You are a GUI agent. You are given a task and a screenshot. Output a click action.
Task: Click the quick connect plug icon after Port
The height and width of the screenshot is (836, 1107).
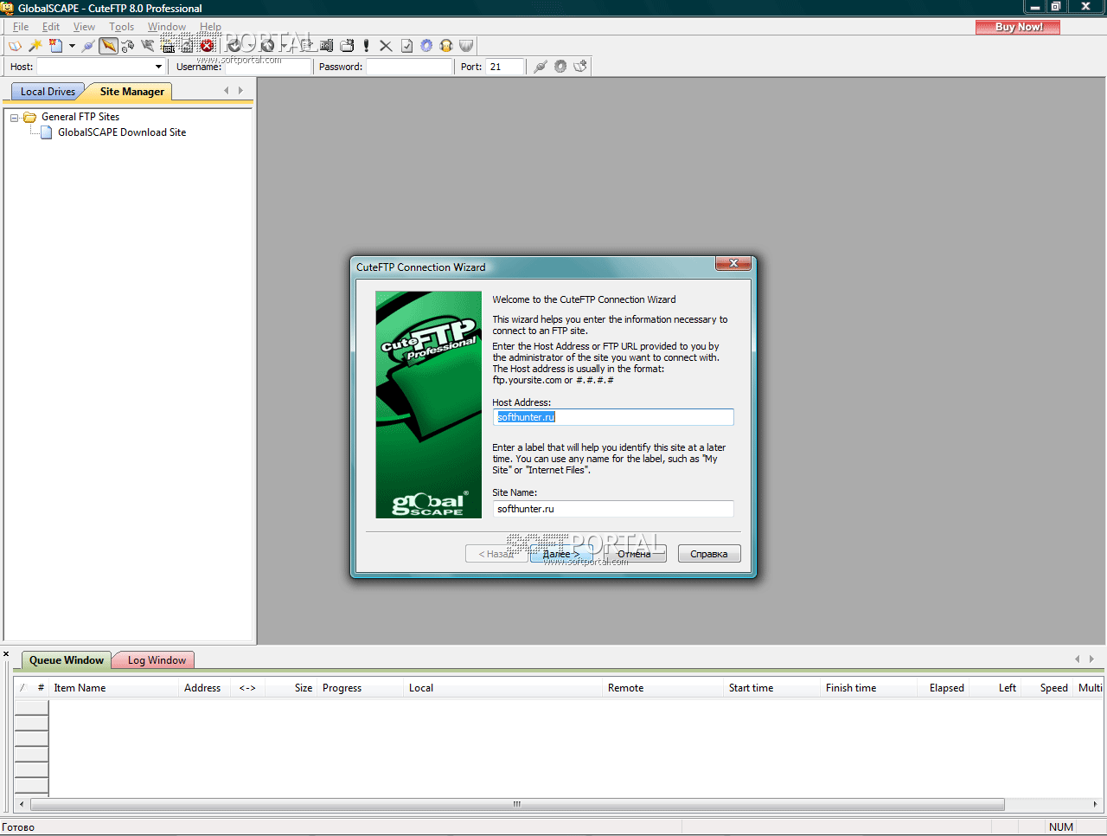point(541,67)
